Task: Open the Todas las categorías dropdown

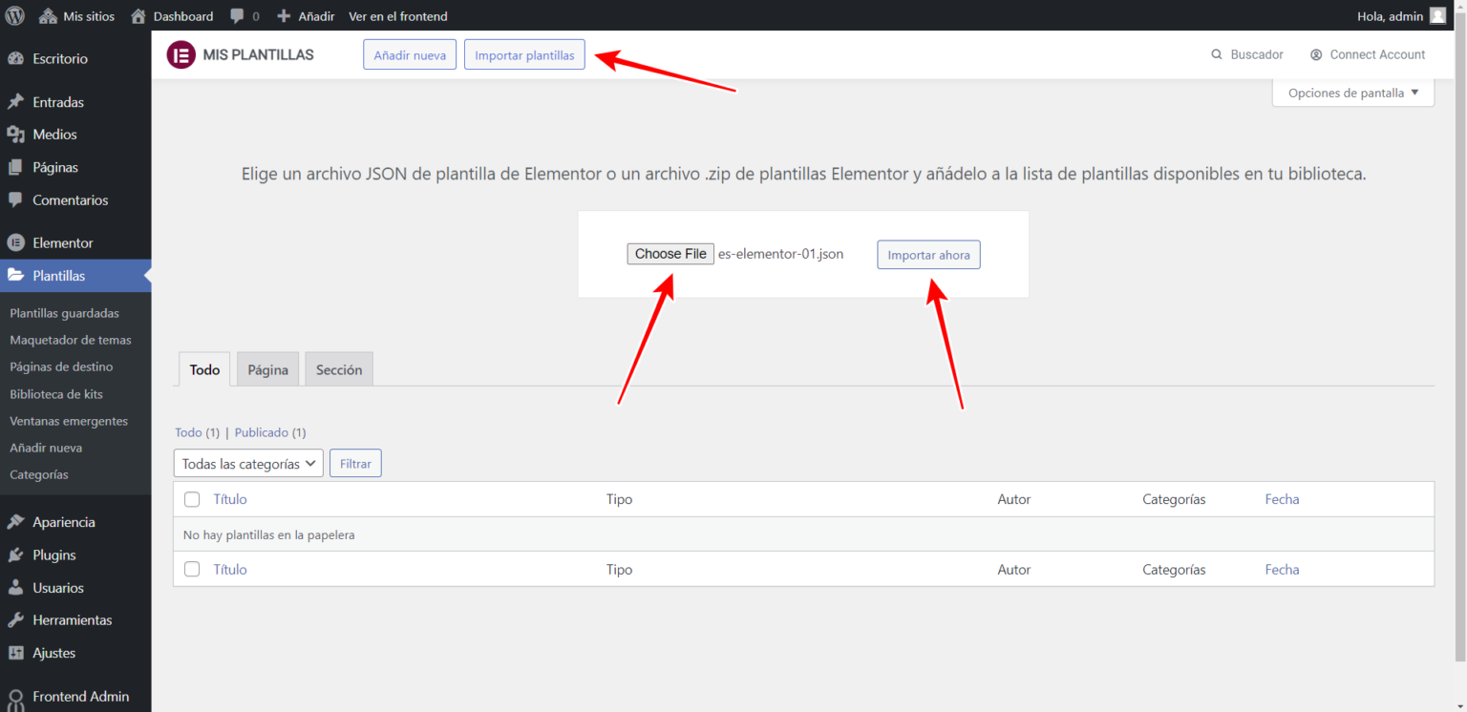Action: coord(247,463)
